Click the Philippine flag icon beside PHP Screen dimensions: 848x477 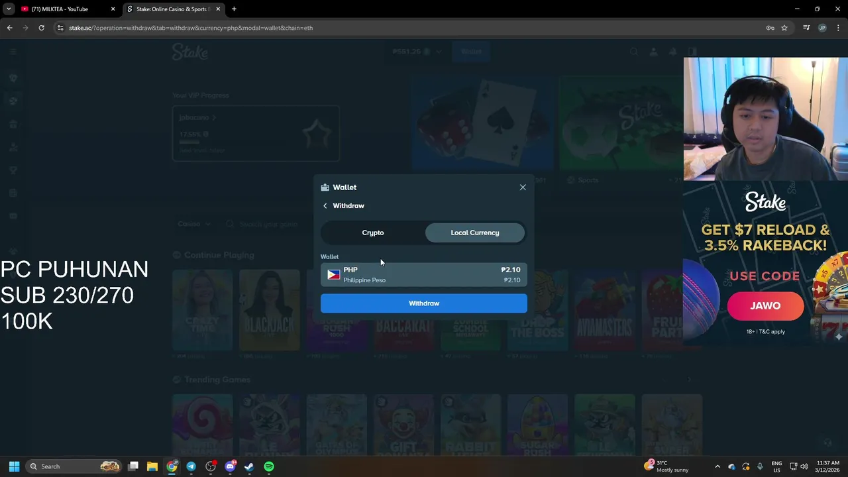pos(334,275)
